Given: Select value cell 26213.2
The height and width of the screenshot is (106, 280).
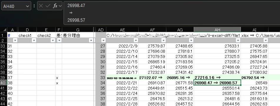Looking at the screenshot, I should [x=180, y=99].
